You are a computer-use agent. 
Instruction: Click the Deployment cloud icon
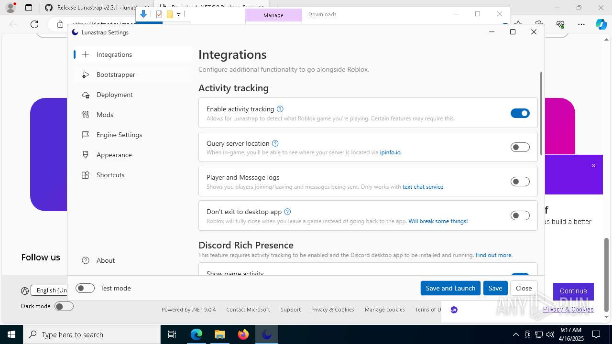[86, 95]
